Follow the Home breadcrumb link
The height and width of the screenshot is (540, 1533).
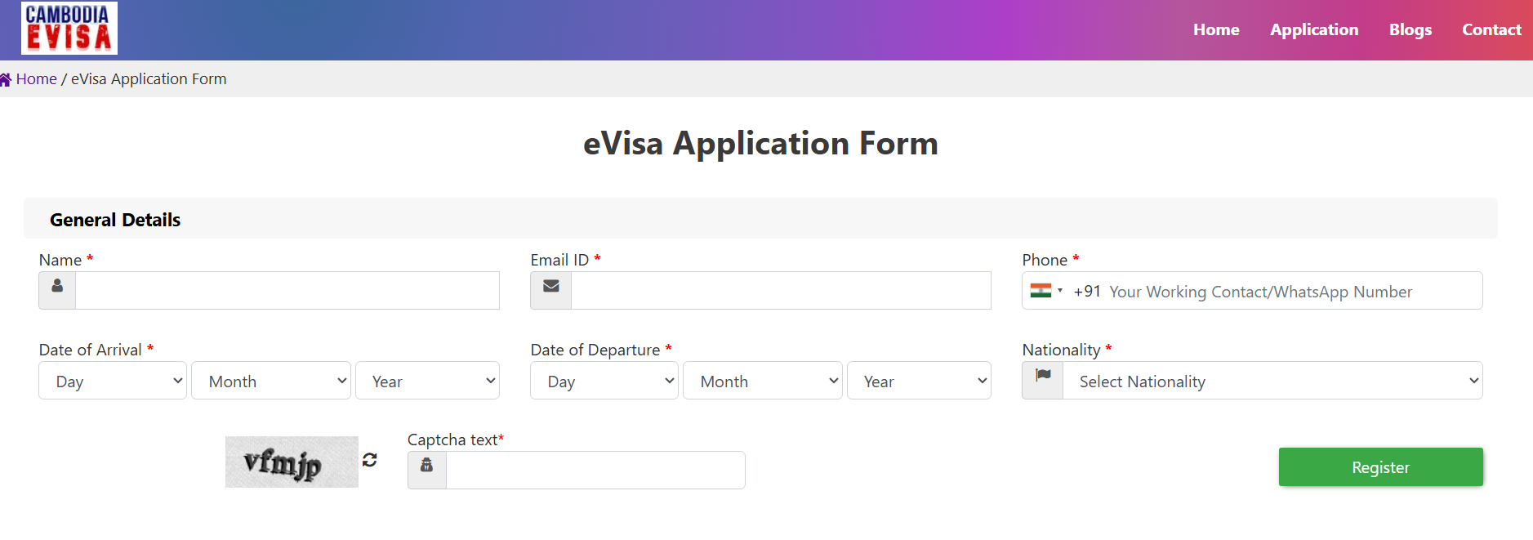[x=37, y=79]
